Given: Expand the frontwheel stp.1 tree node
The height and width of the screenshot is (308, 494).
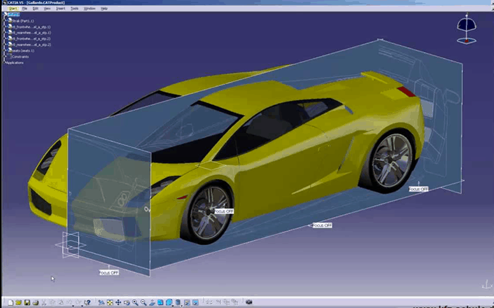Looking at the screenshot, I should (x=4, y=26).
